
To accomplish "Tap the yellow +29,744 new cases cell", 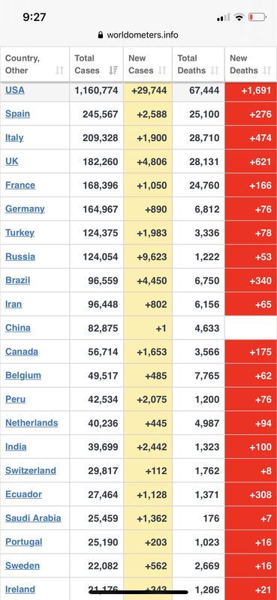I will click(x=148, y=90).
